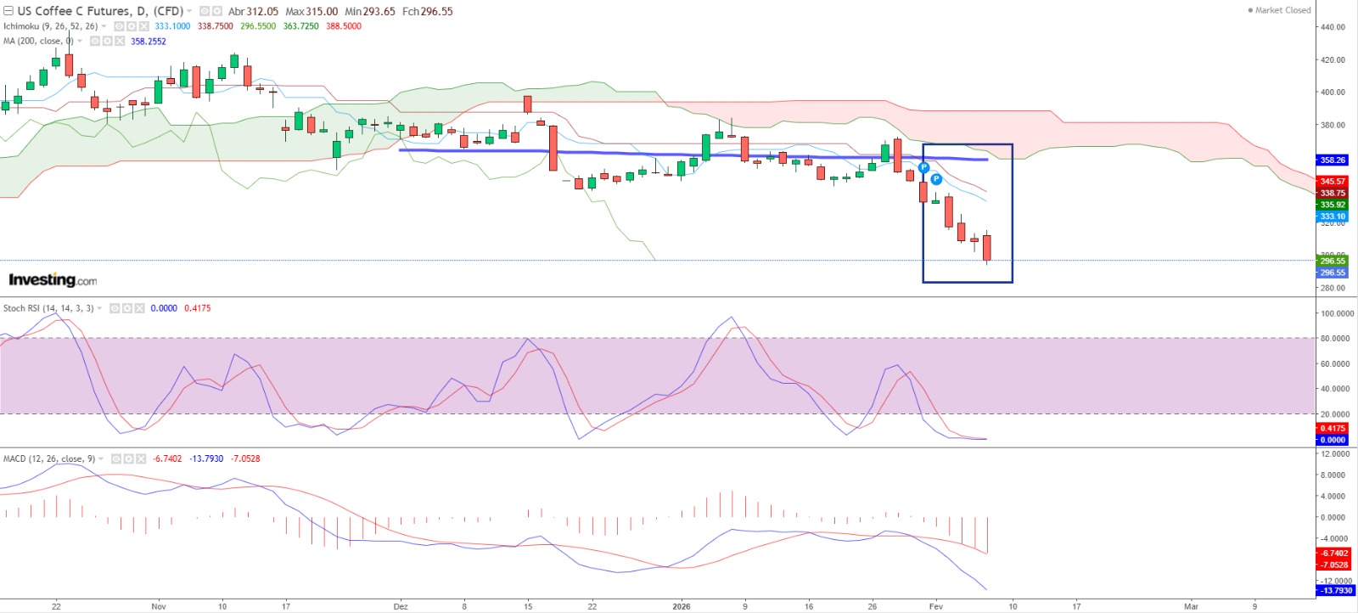The image size is (1358, 613).
Task: Click the upper blue P marker
Action: [x=923, y=167]
